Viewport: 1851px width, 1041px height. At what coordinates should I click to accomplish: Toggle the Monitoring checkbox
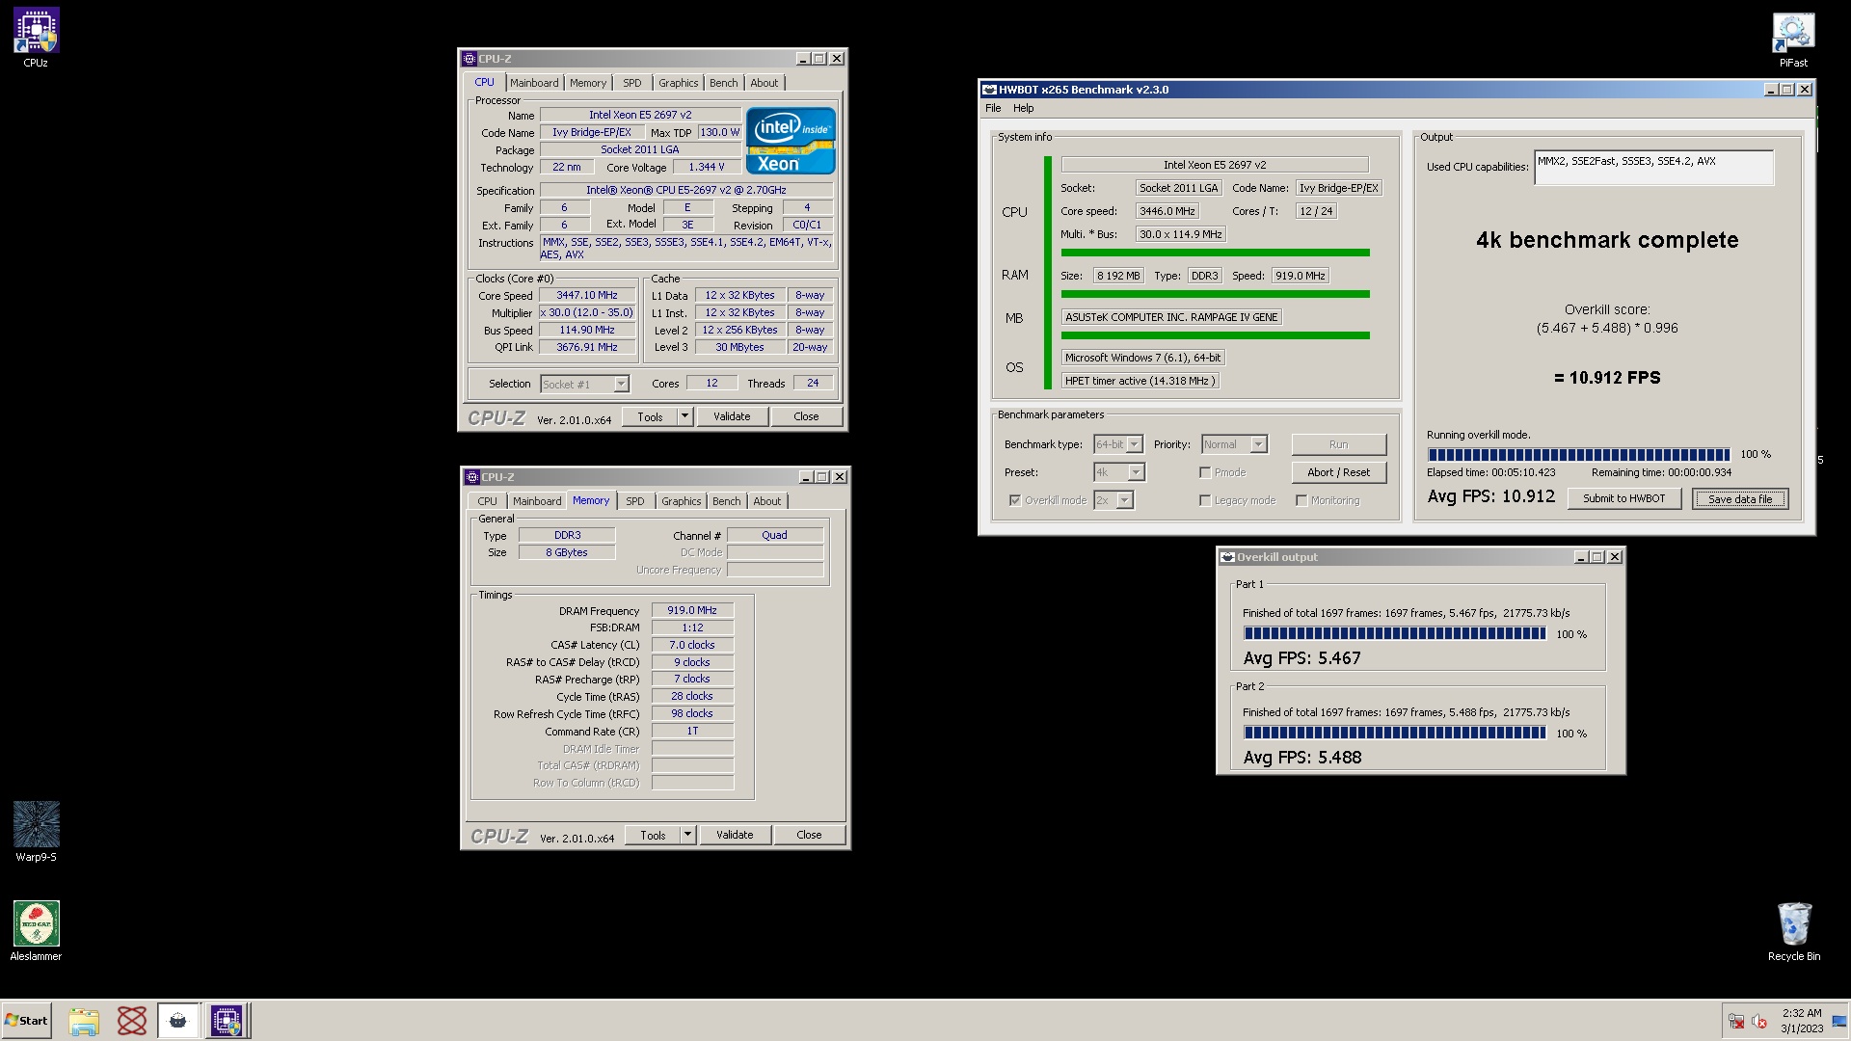click(1301, 500)
